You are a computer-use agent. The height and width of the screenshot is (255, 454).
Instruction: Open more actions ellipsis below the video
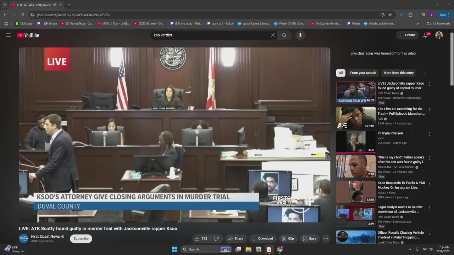(326, 238)
